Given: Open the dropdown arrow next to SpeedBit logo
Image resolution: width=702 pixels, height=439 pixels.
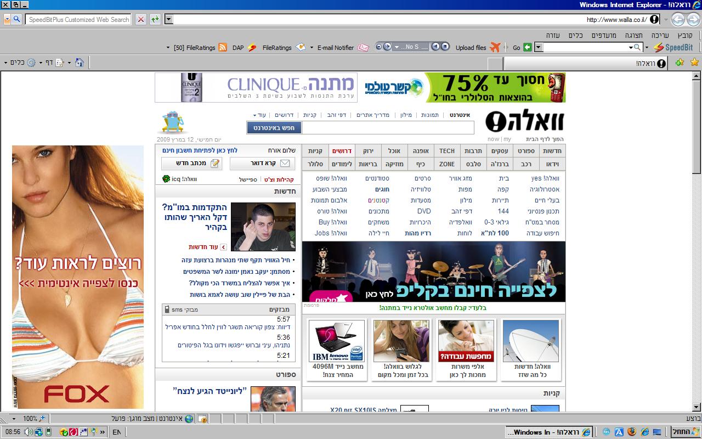Looking at the screenshot, I should tap(647, 48).
